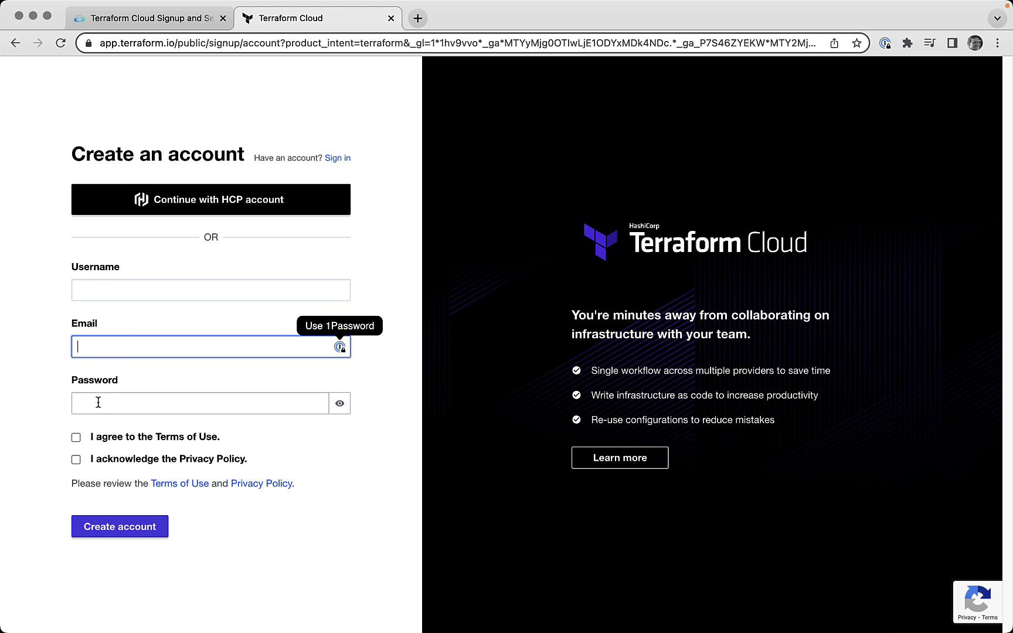Image resolution: width=1013 pixels, height=633 pixels.
Task: Click the Terraform Cloud logo
Action: click(695, 241)
